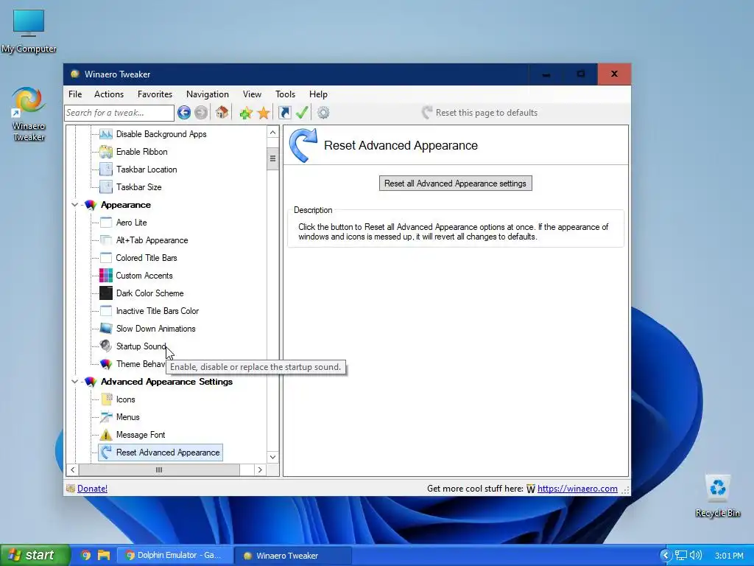Click the network icon in system tray
Image resolution: width=754 pixels, height=566 pixels.
click(x=681, y=555)
